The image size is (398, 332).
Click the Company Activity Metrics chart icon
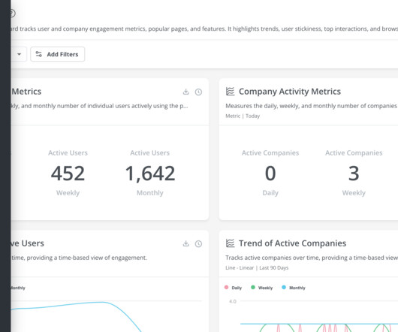click(x=231, y=92)
